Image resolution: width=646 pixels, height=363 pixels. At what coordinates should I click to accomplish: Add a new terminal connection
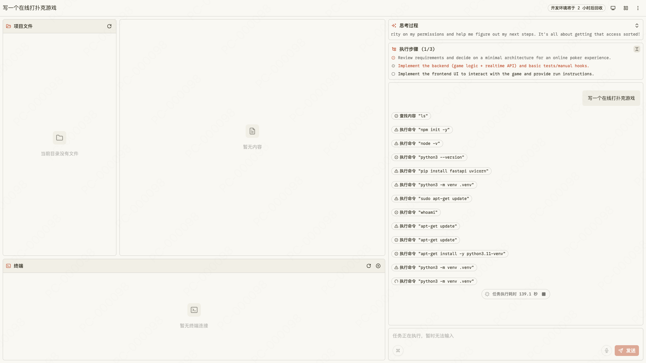(x=378, y=266)
